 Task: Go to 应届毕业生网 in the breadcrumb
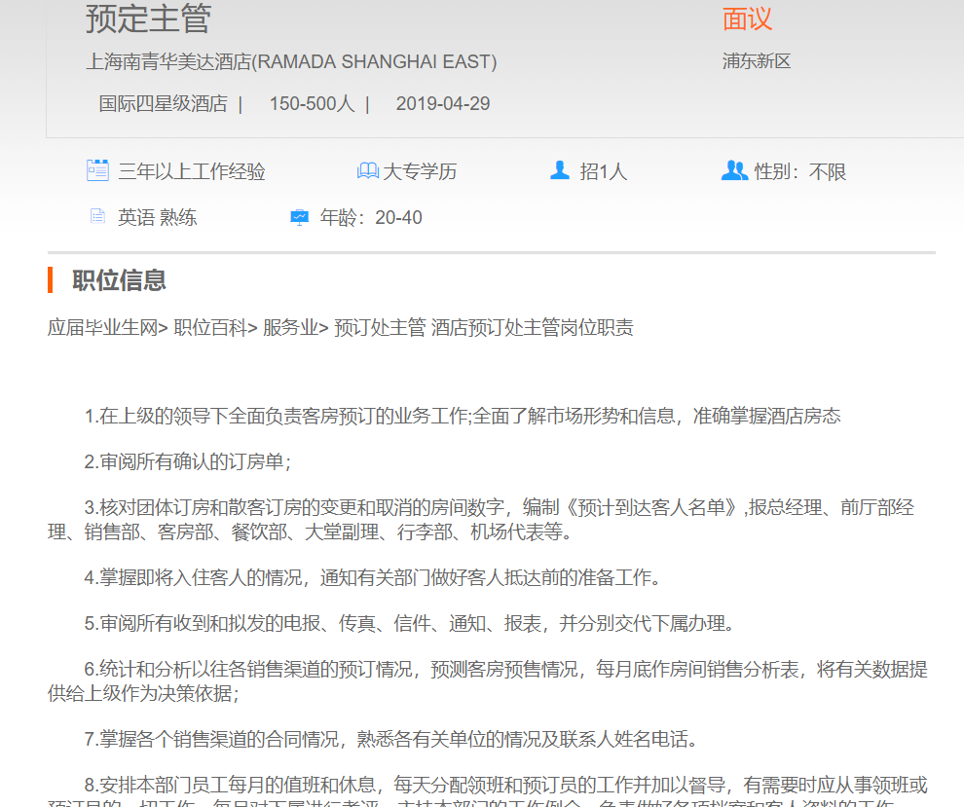tap(102, 327)
